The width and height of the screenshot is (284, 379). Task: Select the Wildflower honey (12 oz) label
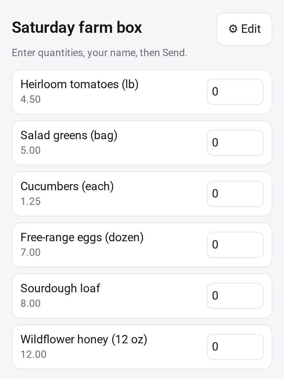point(84,340)
